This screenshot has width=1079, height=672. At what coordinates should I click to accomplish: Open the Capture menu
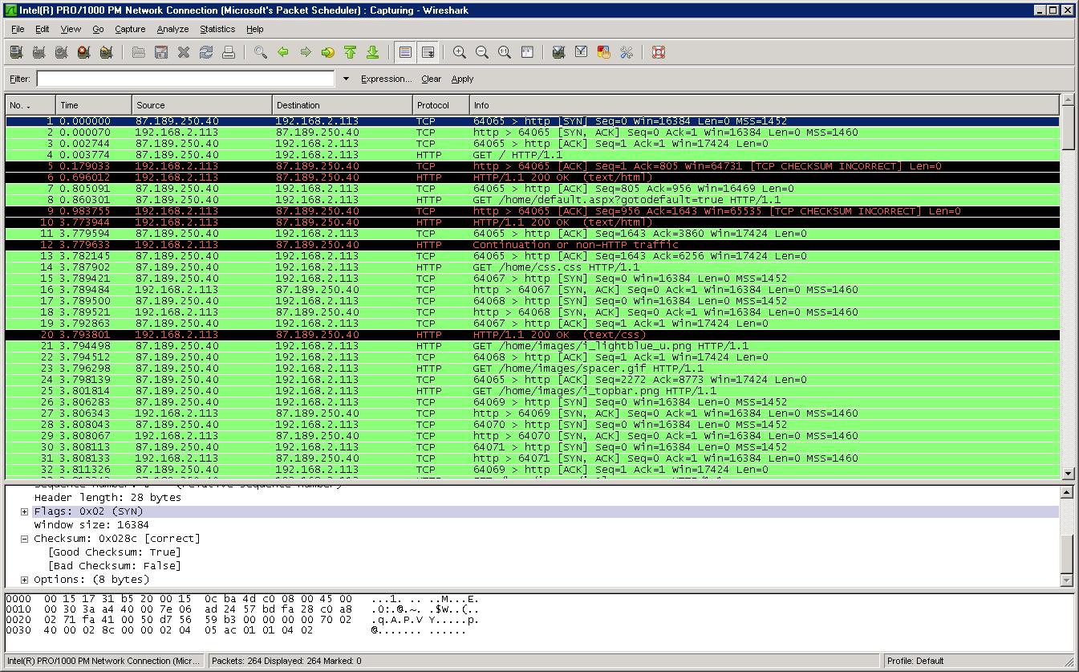point(130,29)
